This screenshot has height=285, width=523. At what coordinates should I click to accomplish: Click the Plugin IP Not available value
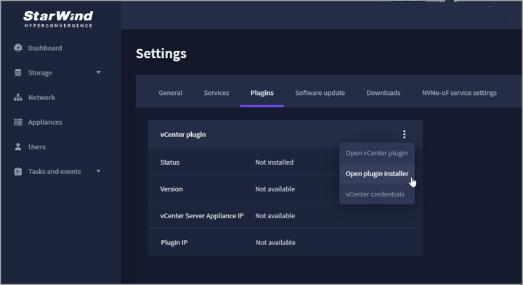[275, 242]
